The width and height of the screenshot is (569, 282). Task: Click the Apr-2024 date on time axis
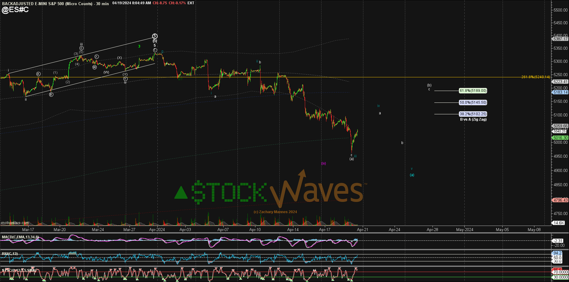[156, 228]
